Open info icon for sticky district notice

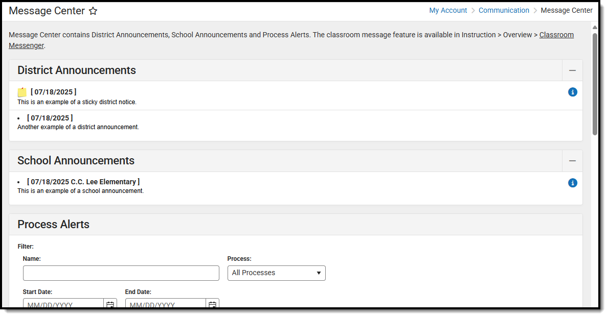pos(573,92)
